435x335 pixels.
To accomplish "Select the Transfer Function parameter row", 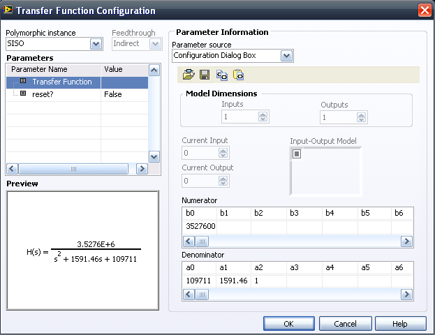I will pos(61,82).
